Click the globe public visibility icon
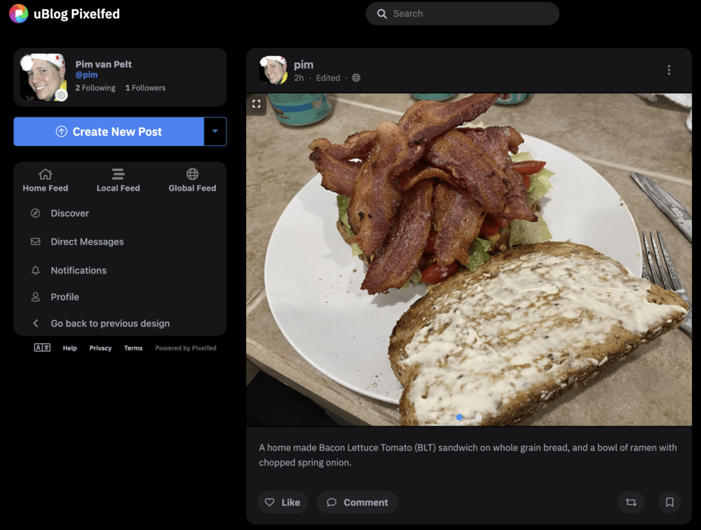Screen dimensions: 701x530 click(x=356, y=78)
